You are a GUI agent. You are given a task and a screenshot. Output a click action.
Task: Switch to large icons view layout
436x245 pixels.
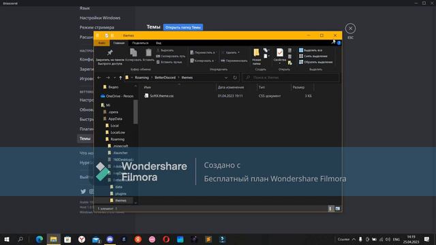[337, 209]
